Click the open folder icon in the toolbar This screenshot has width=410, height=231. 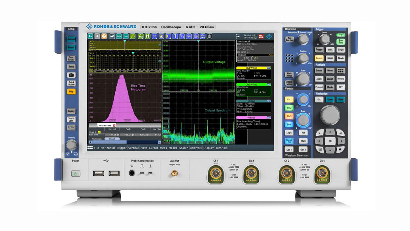(x=112, y=37)
